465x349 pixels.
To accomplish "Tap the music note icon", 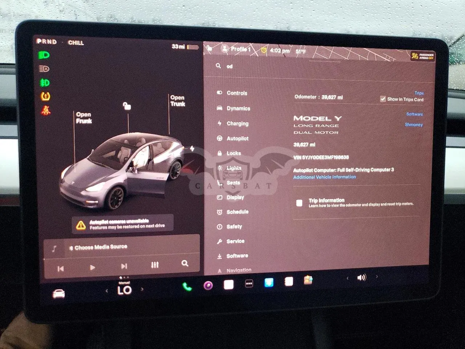I will [x=54, y=249].
